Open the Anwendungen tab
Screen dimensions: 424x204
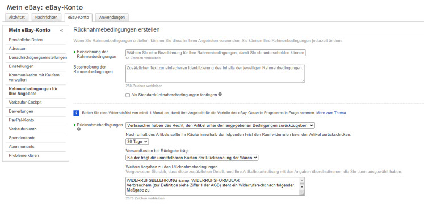click(112, 17)
